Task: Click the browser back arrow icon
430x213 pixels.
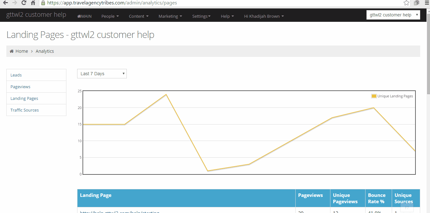Action: point(5,3)
